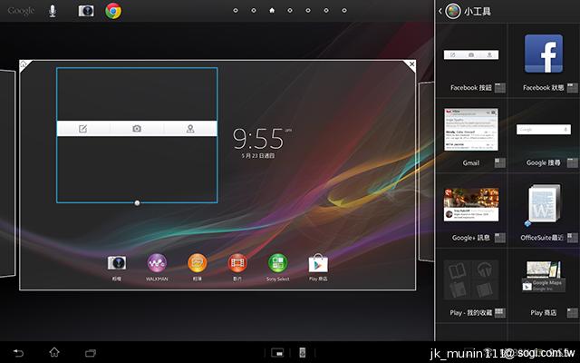Click the round resize handle on widget frame

click(137, 203)
